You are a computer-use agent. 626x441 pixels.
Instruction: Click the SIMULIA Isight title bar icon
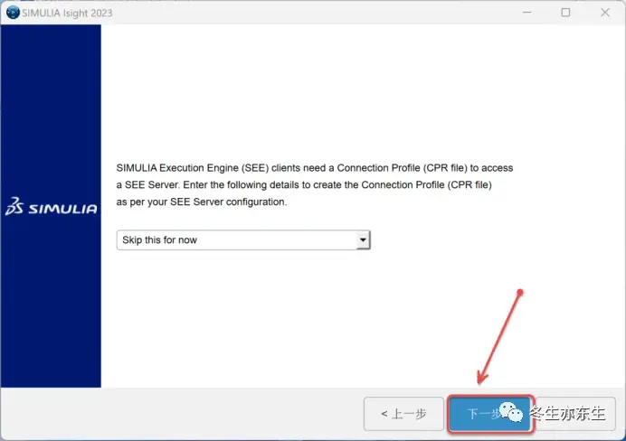point(13,13)
